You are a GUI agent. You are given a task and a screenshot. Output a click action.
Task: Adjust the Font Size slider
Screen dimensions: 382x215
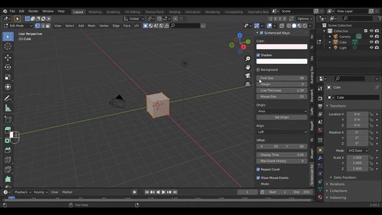pyautogui.click(x=282, y=78)
